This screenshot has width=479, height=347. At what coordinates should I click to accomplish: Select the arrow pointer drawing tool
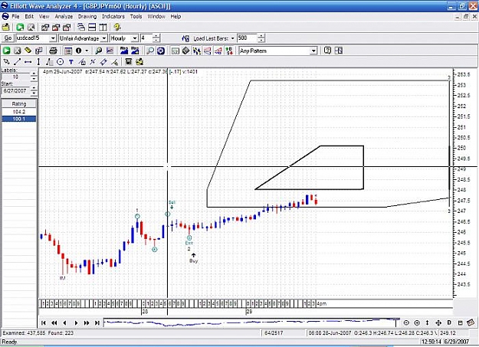(6, 62)
